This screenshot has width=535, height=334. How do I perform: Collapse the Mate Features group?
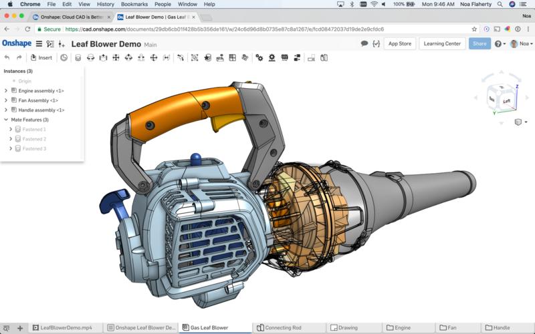point(6,120)
